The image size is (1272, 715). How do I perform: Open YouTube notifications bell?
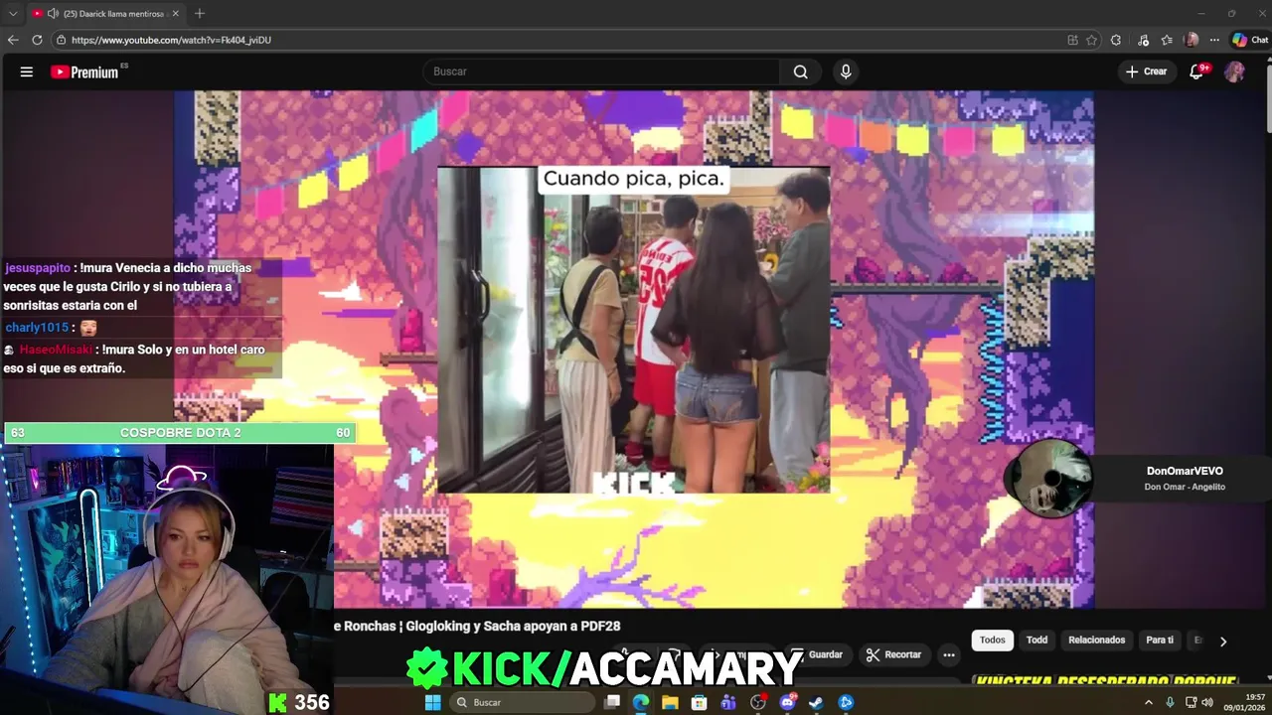(1197, 71)
